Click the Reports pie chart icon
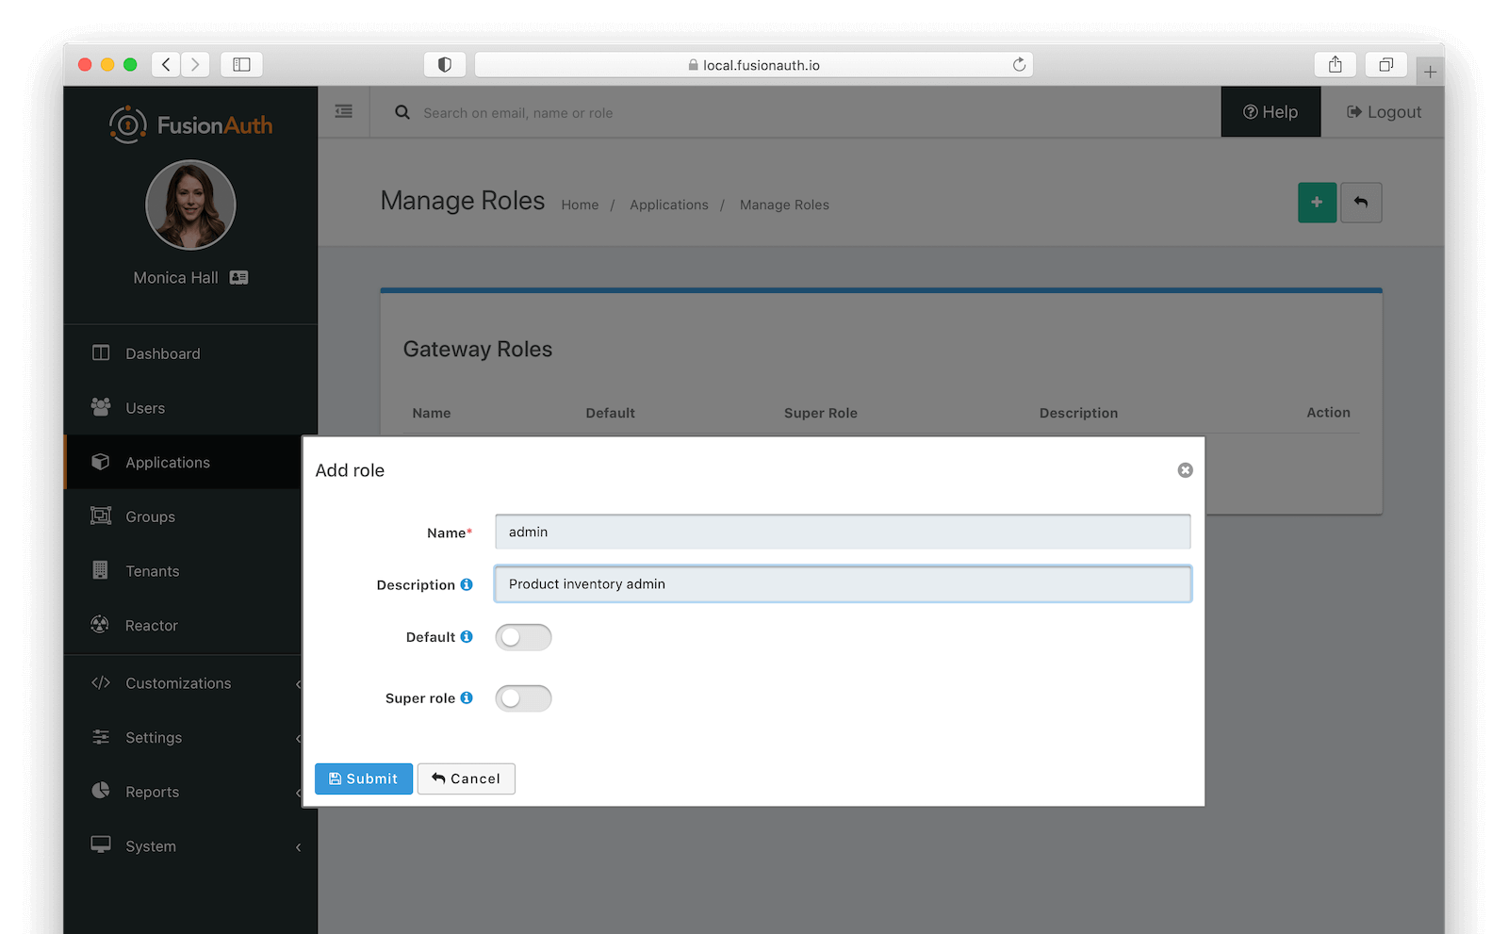 click(101, 790)
